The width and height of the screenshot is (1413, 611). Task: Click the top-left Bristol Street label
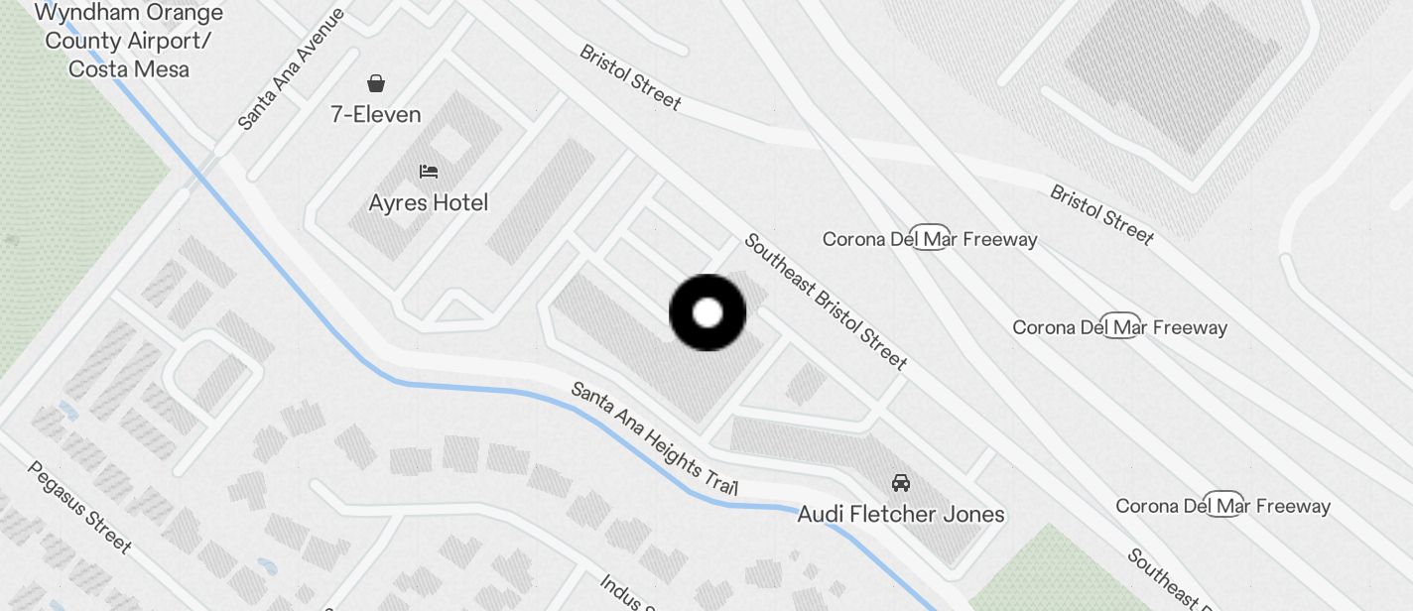tap(630, 77)
